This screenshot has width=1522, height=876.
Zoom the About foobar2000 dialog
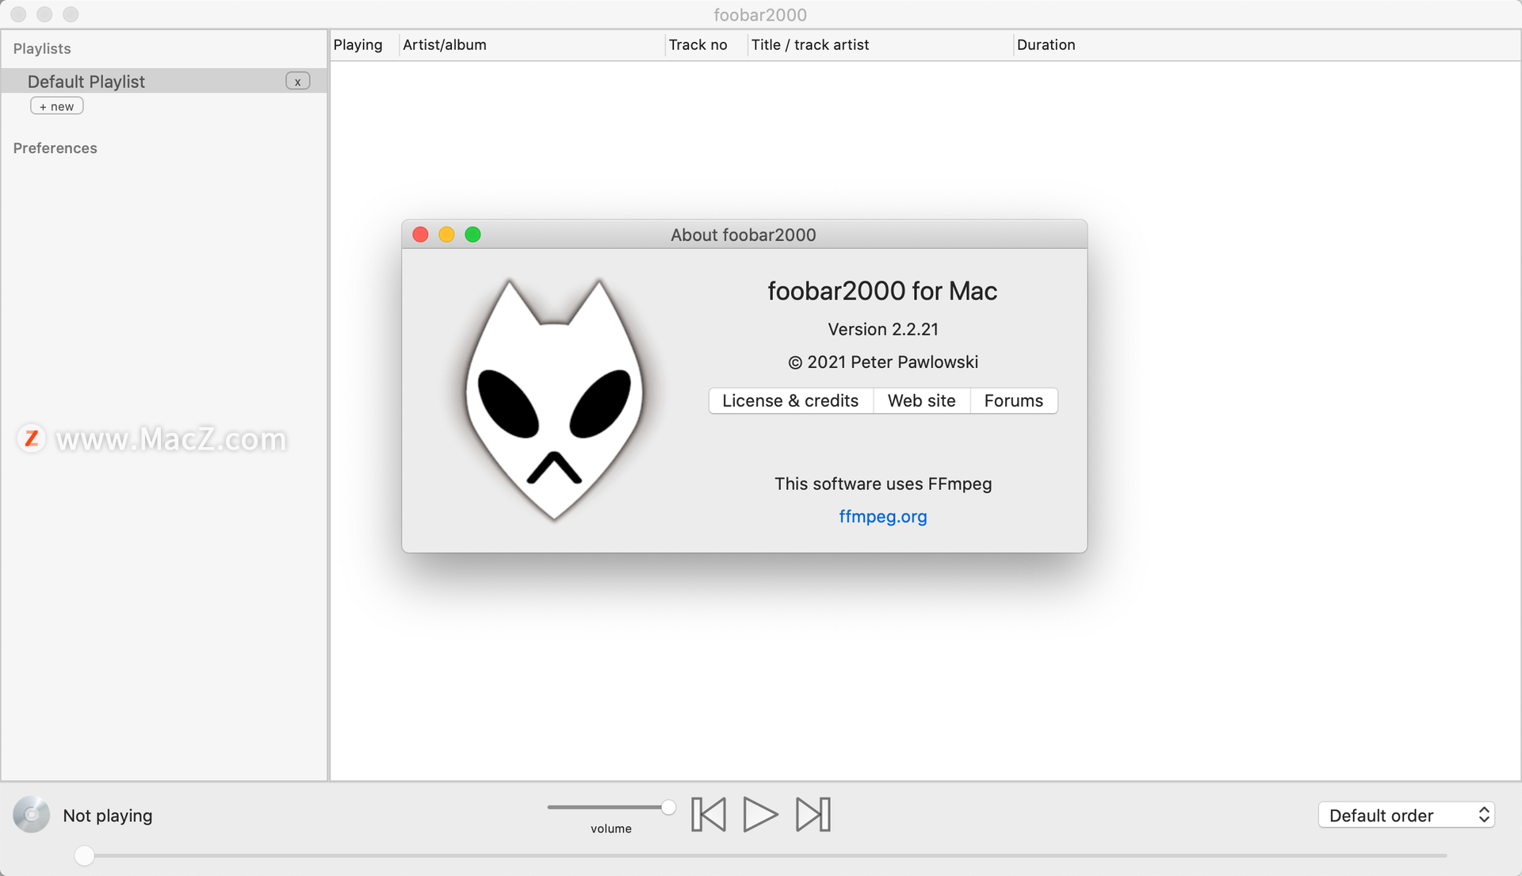[x=473, y=235]
